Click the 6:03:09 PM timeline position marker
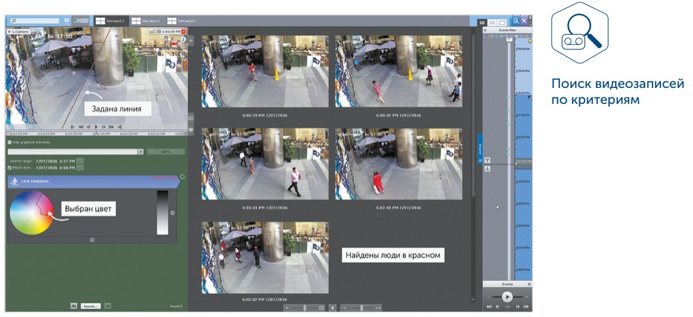Image resolution: width=693 pixels, height=317 pixels. (524, 162)
